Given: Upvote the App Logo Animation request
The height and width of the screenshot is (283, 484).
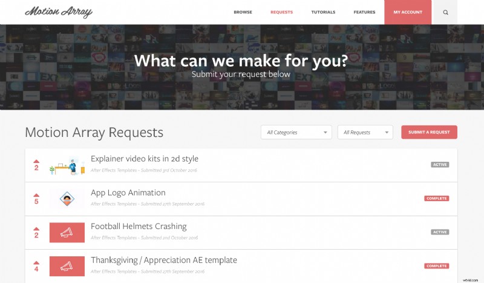Looking at the screenshot, I should (x=36, y=195).
